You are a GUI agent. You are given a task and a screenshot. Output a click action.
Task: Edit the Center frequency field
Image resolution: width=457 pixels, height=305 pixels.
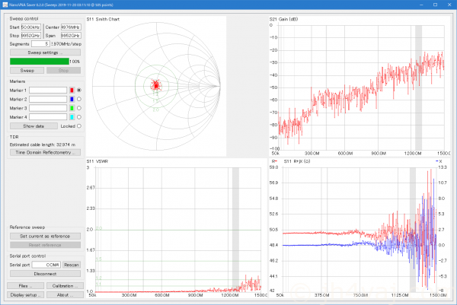[x=71, y=27]
